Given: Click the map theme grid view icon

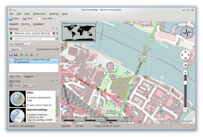Looking at the screenshot, I should pos(16,86).
